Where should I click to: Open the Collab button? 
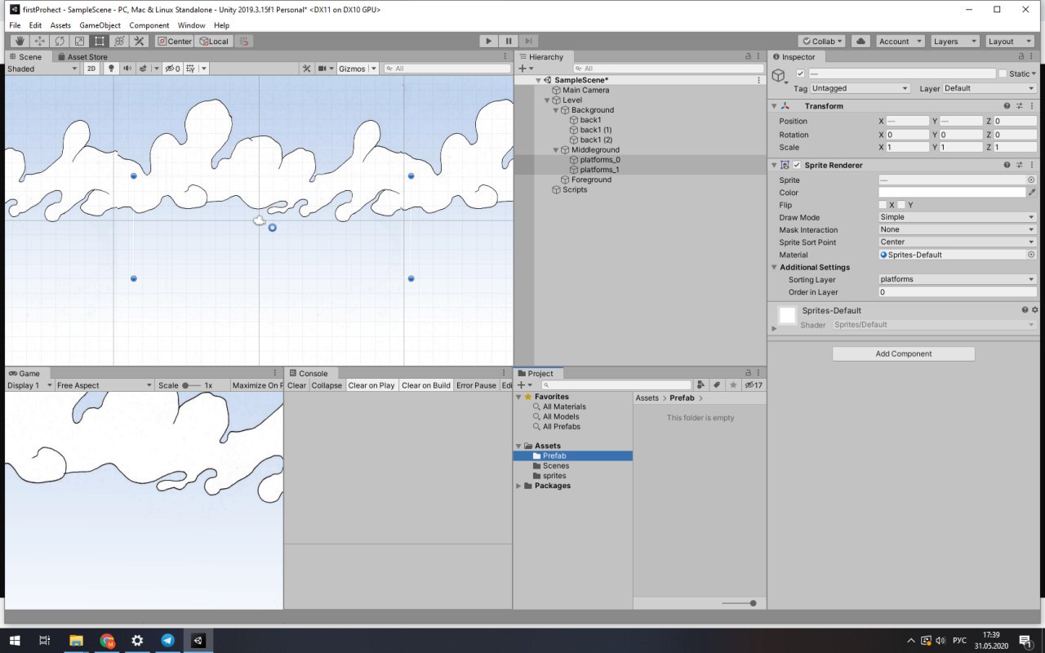point(822,41)
